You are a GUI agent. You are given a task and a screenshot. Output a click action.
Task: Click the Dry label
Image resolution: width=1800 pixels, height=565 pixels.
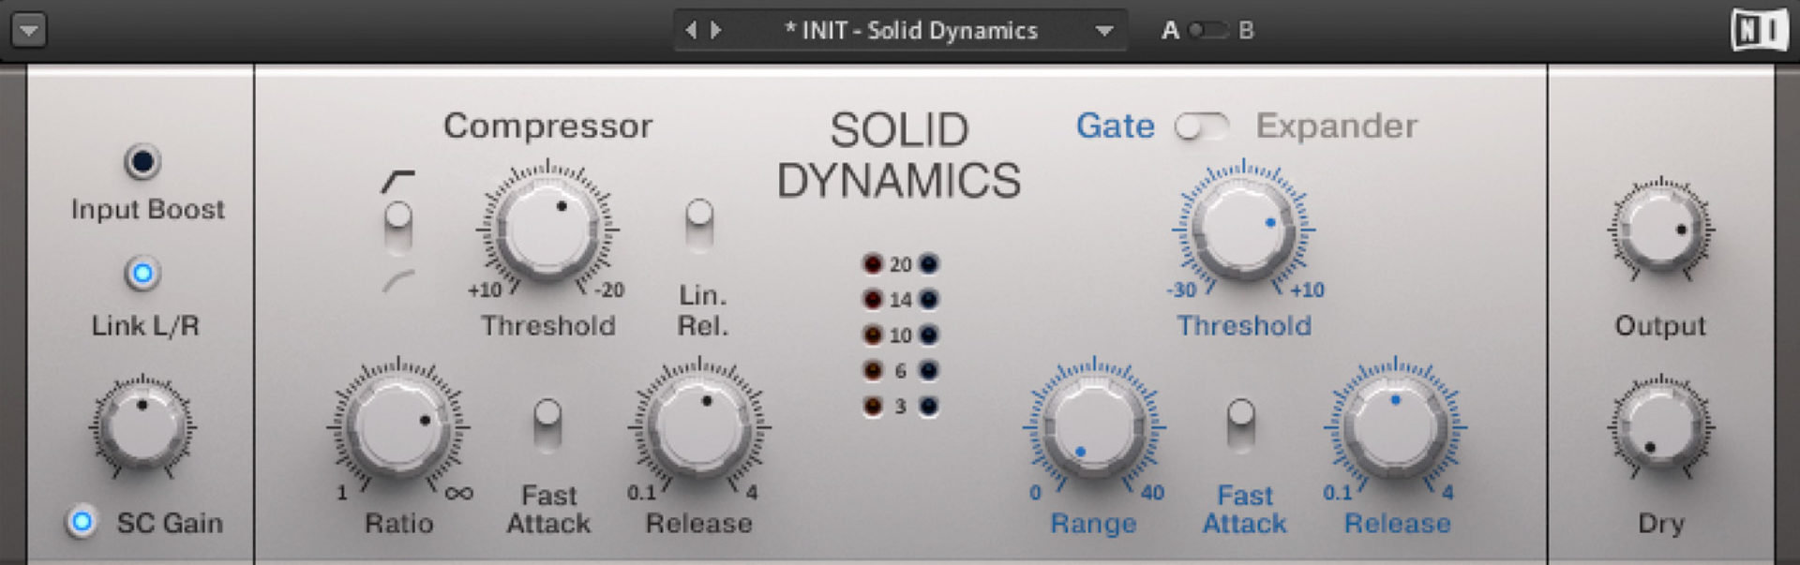[x=1660, y=524]
